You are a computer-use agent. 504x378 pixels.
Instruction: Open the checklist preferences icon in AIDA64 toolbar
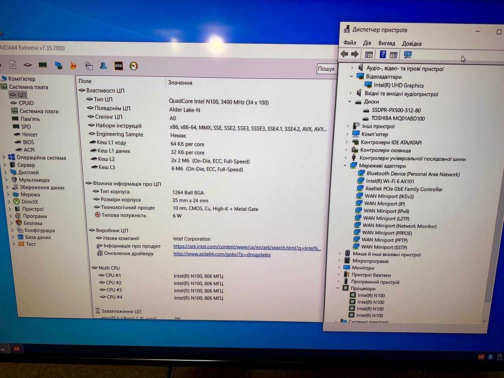[x=89, y=66]
